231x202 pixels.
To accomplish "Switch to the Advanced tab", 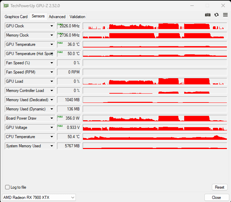I will (x=57, y=17).
